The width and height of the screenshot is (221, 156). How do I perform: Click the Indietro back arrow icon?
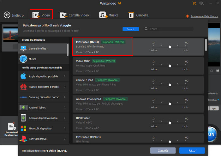[7, 15]
